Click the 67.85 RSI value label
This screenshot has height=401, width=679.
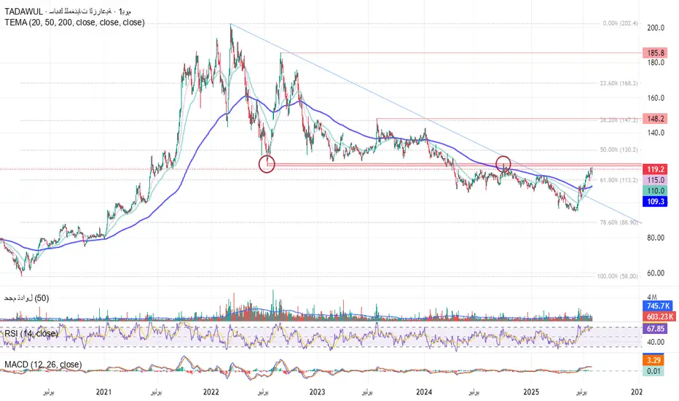656,329
